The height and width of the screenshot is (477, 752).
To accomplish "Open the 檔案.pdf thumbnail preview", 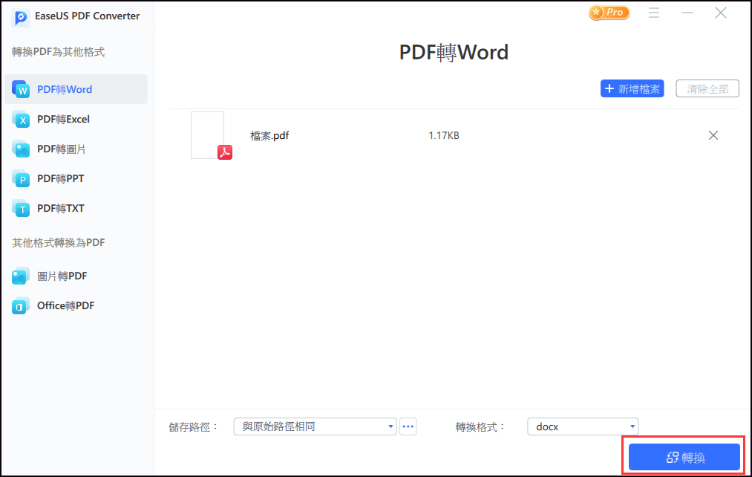I will pyautogui.click(x=207, y=135).
